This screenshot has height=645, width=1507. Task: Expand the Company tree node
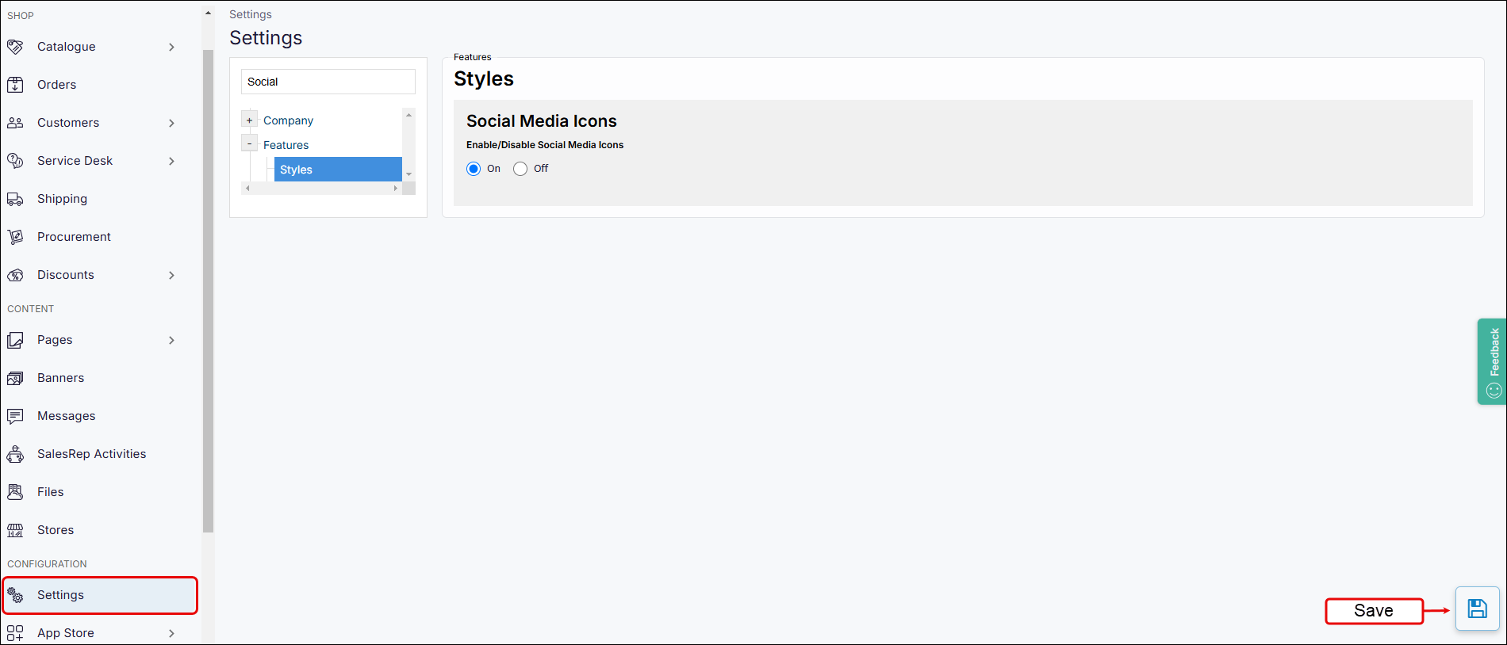250,120
